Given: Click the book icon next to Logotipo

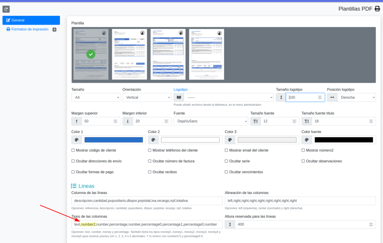Looking at the screenshot, I should 179,97.
